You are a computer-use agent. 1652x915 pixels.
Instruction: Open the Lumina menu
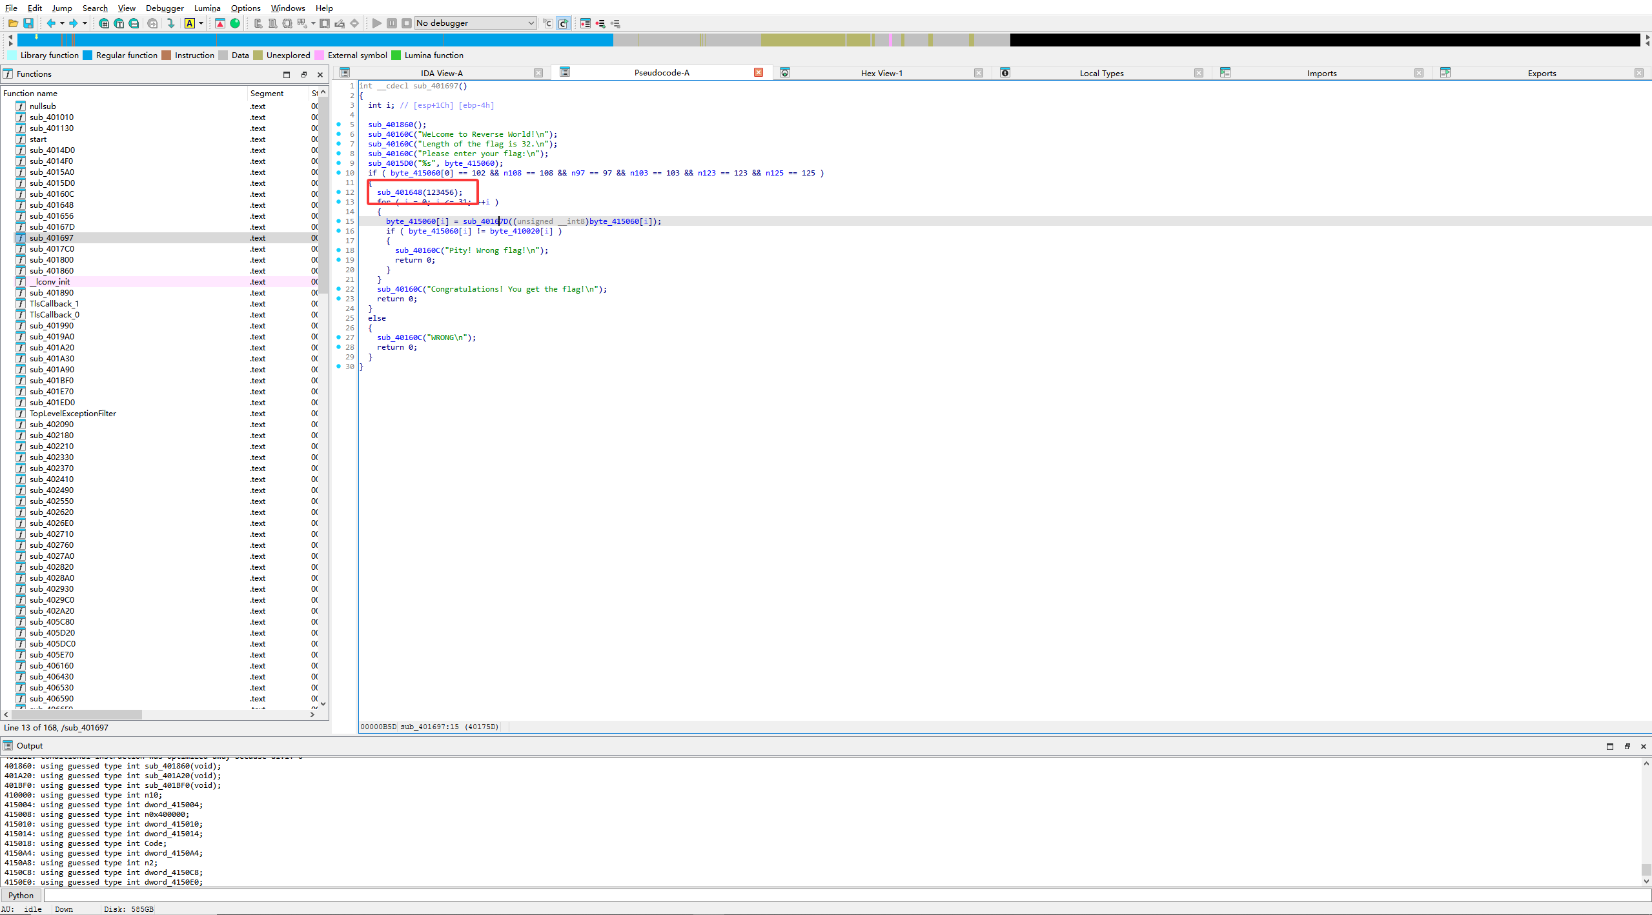pos(207,8)
